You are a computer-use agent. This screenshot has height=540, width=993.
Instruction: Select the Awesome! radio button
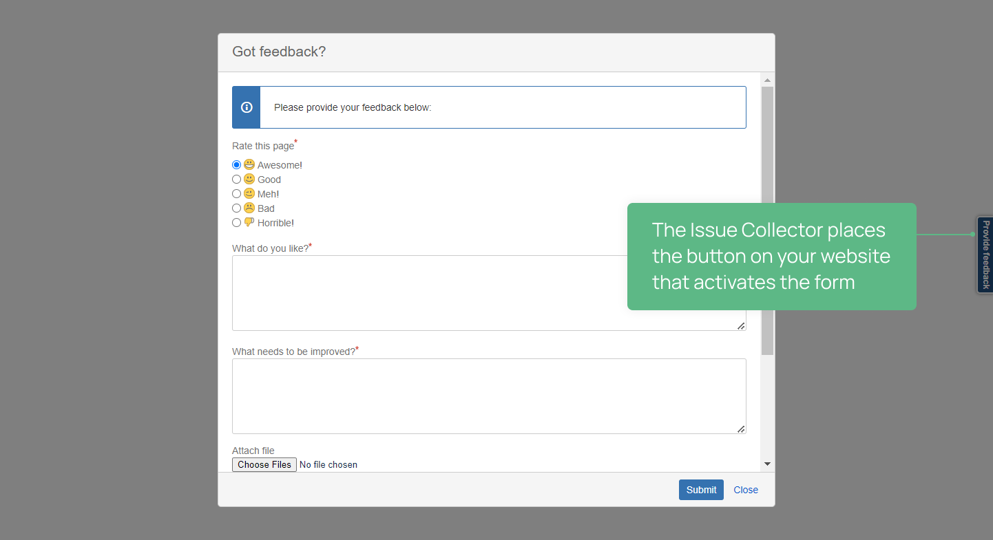tap(237, 165)
